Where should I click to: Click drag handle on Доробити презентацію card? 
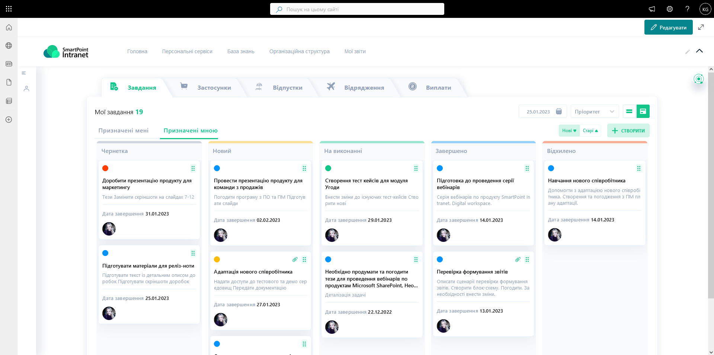click(x=193, y=168)
